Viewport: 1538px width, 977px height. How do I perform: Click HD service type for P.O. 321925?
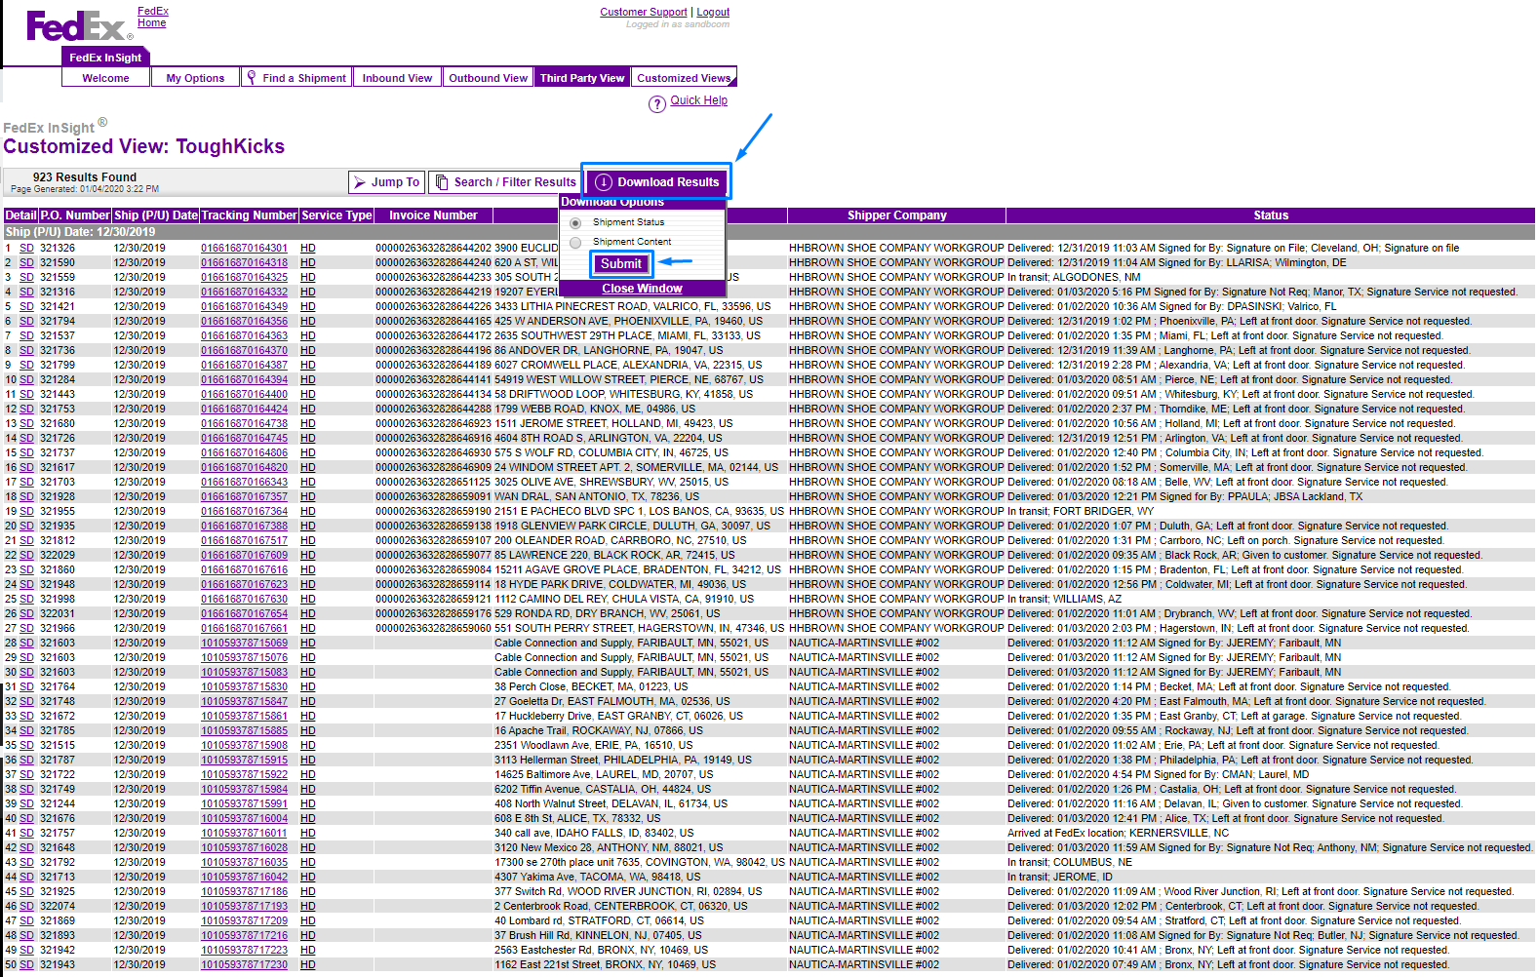pyautogui.click(x=308, y=892)
